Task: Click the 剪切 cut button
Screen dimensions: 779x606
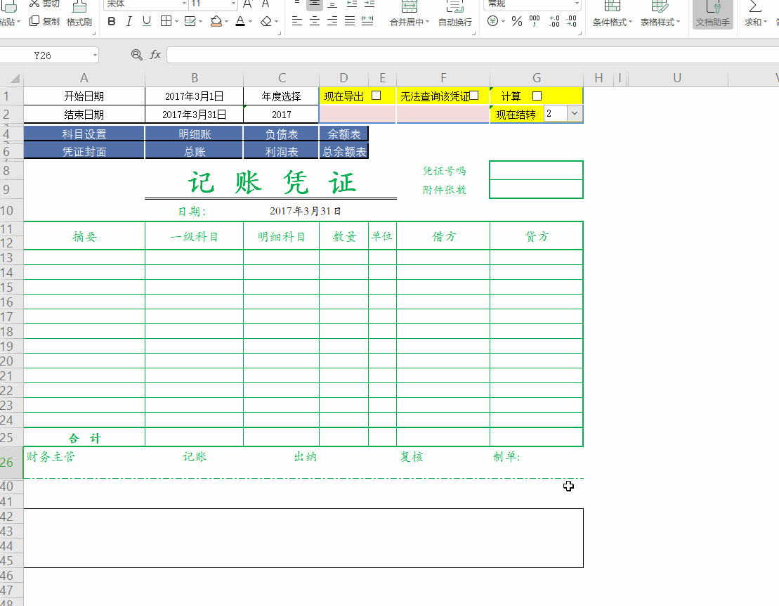Action: tap(44, 4)
